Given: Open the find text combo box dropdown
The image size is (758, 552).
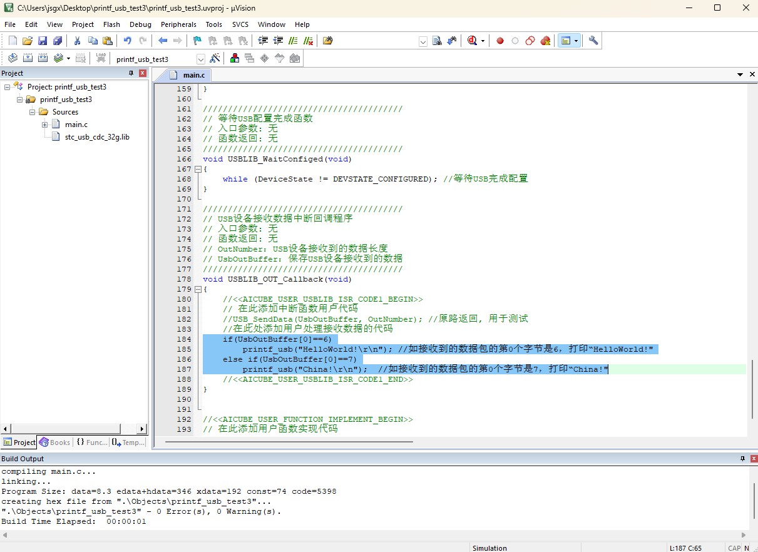Looking at the screenshot, I should 423,41.
